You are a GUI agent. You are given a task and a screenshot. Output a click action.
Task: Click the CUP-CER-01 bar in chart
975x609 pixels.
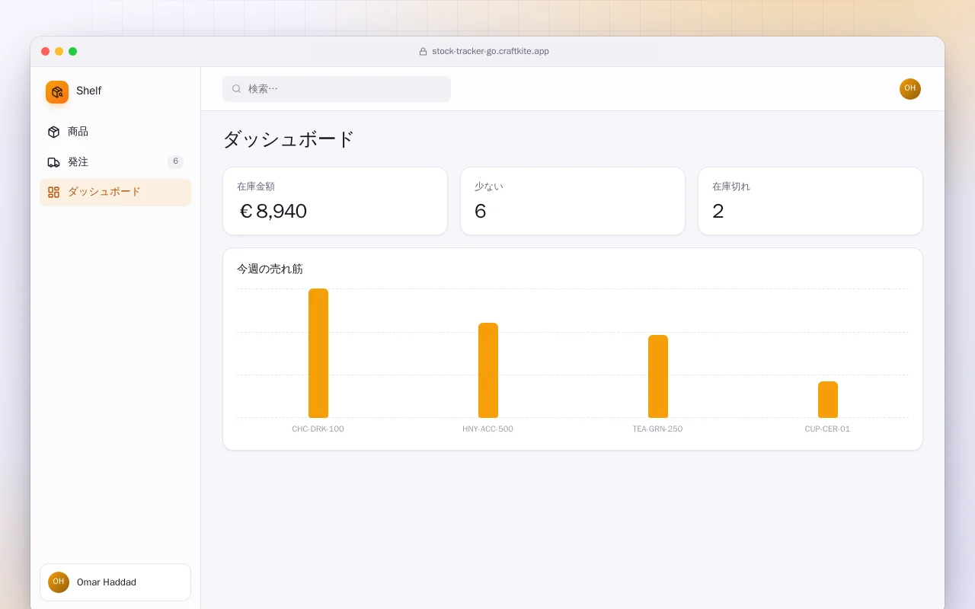tap(828, 400)
